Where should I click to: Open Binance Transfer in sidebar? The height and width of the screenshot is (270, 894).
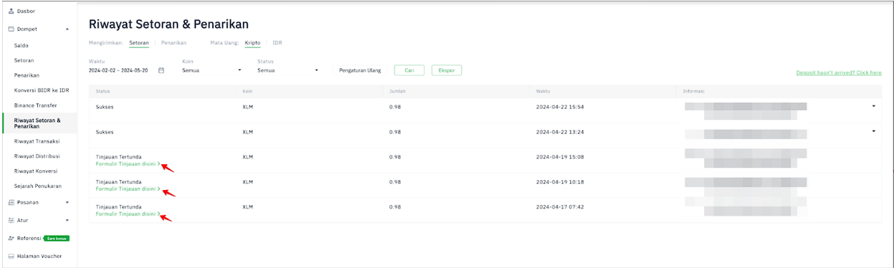pyautogui.click(x=36, y=105)
